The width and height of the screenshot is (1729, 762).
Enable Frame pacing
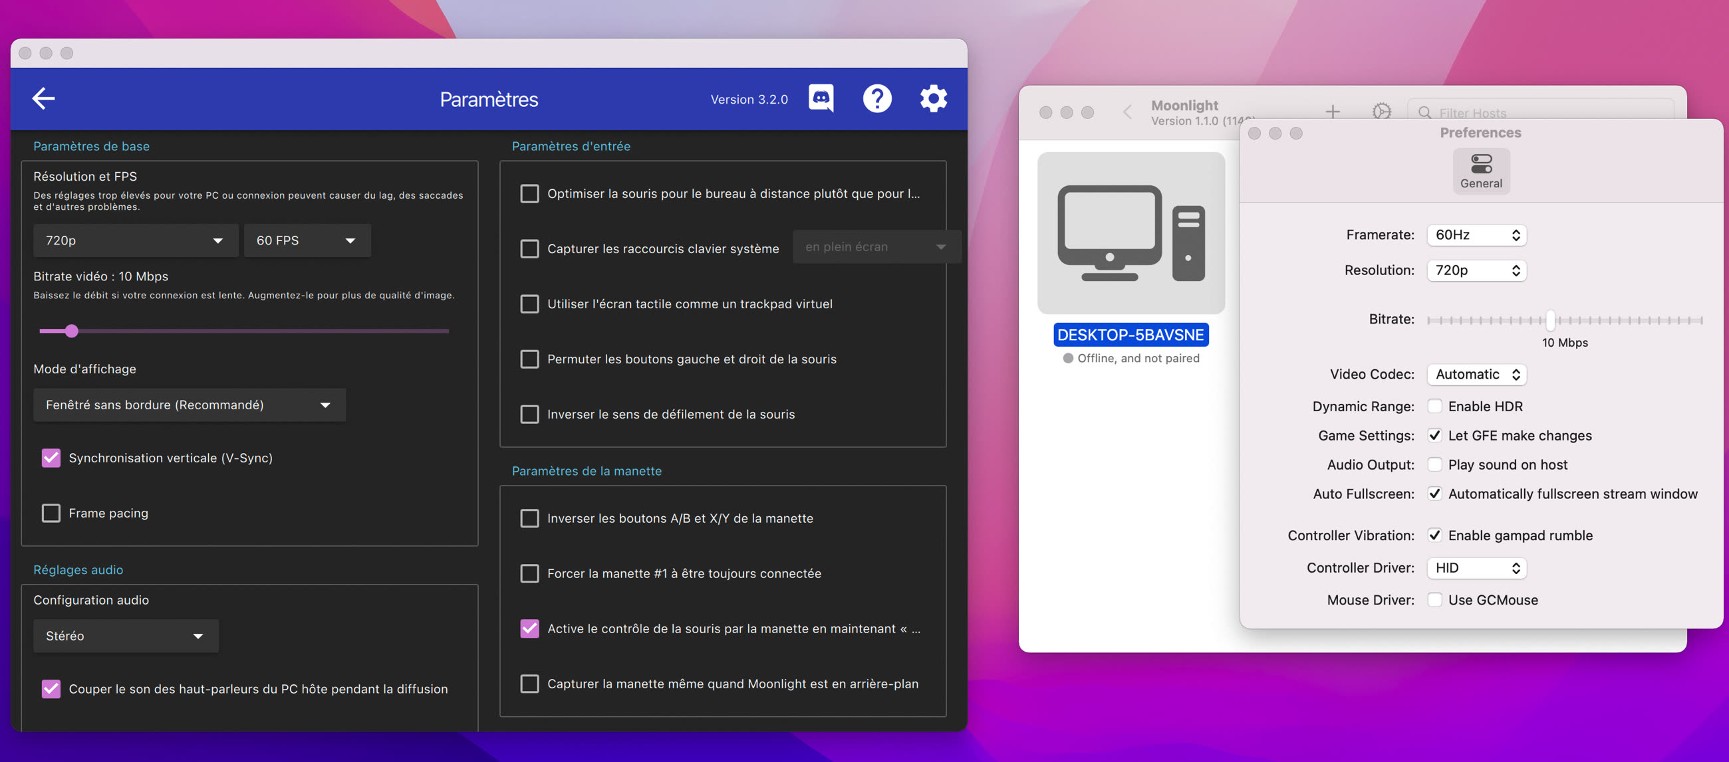tap(51, 512)
